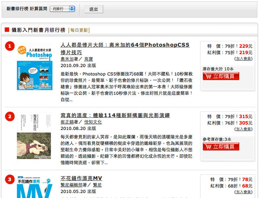Viewport: 259px width, 198px height.
Task: Click author link 奧米加
Action: 67,59
